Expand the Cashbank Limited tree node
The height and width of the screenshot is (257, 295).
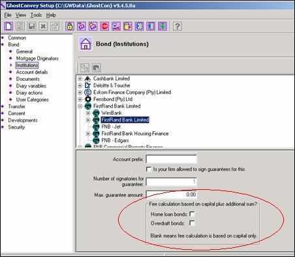pos(80,79)
